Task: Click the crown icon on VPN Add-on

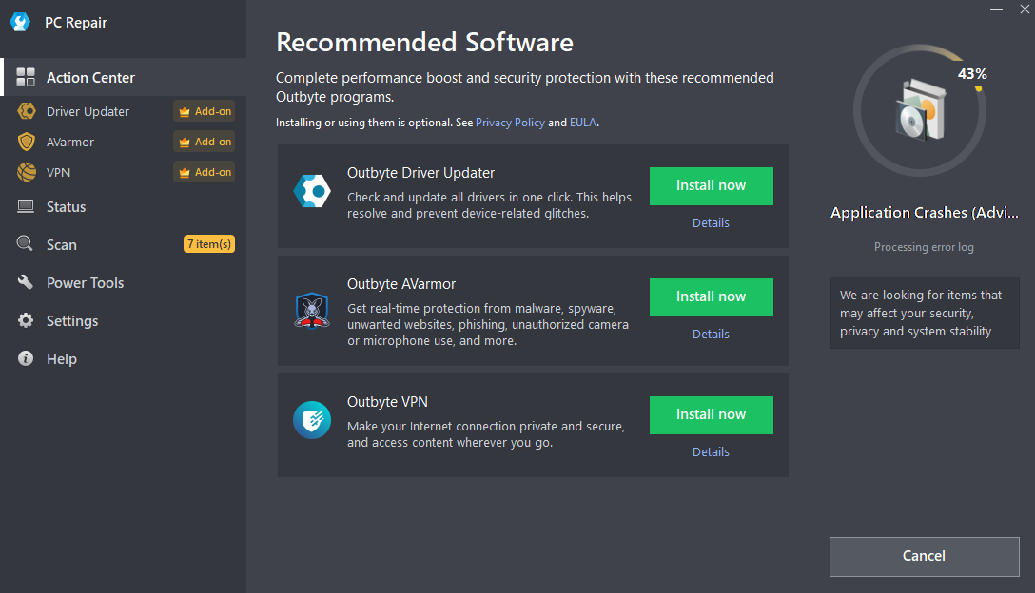Action: coord(185,173)
